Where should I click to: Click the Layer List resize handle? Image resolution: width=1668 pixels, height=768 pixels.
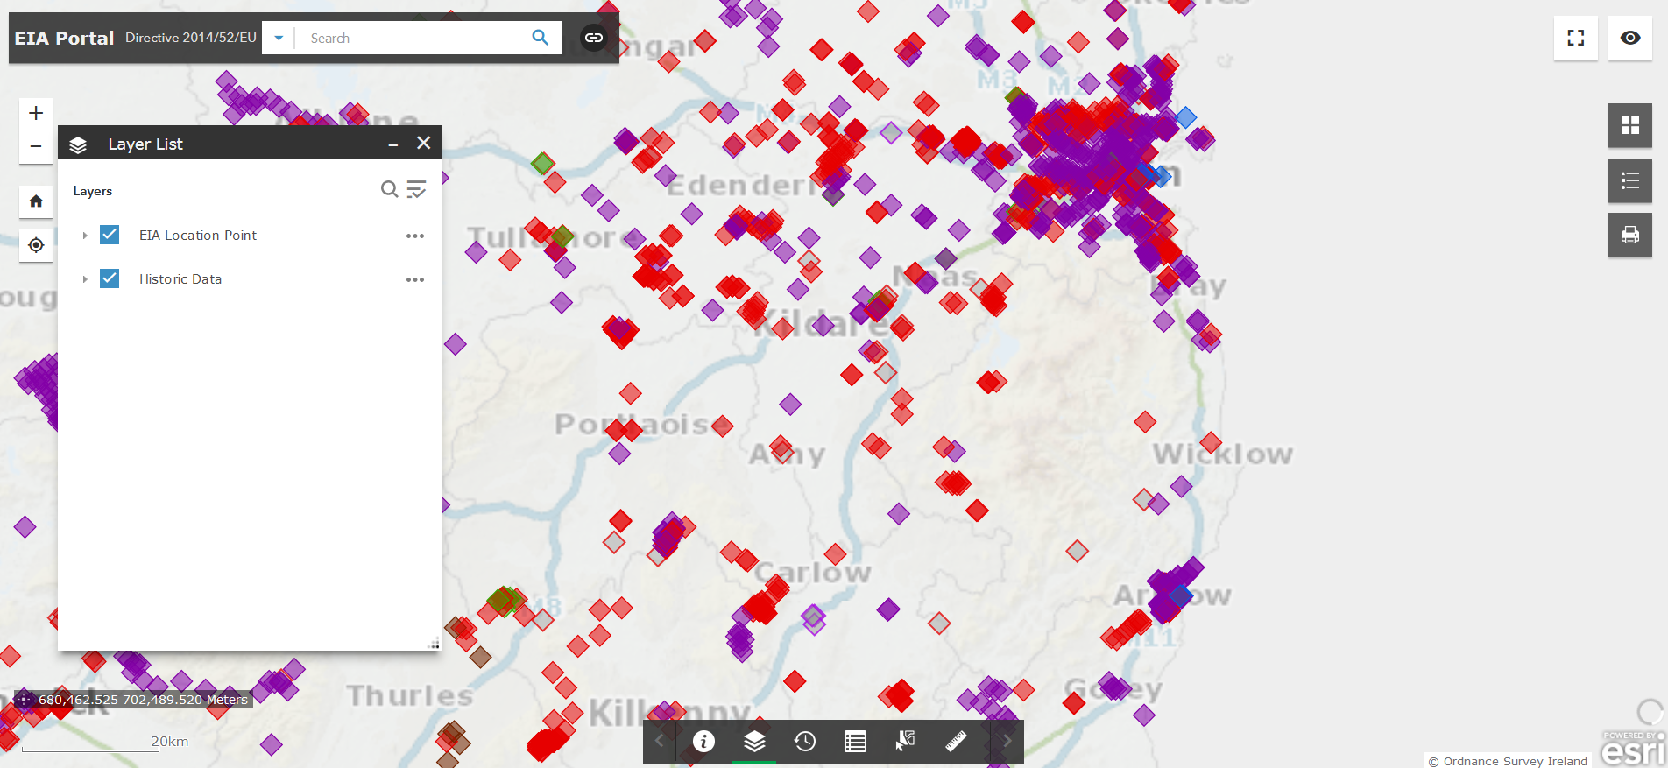click(x=434, y=644)
